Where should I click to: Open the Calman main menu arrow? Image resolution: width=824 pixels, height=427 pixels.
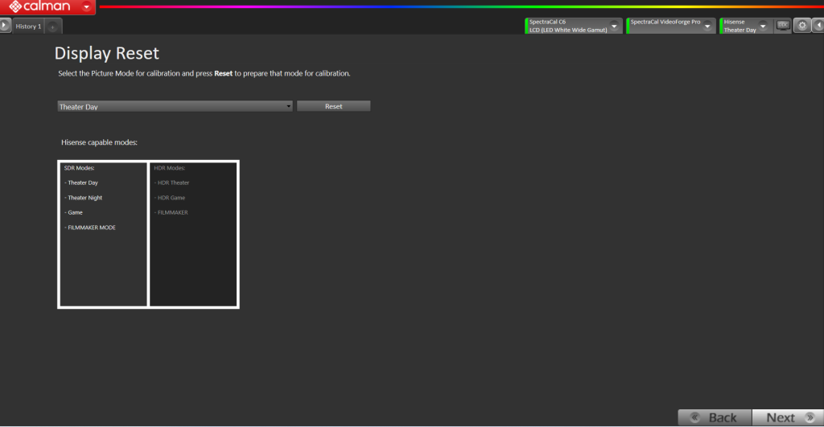(x=87, y=7)
